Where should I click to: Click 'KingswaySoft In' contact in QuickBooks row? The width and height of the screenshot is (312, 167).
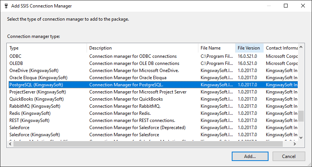click(x=282, y=99)
